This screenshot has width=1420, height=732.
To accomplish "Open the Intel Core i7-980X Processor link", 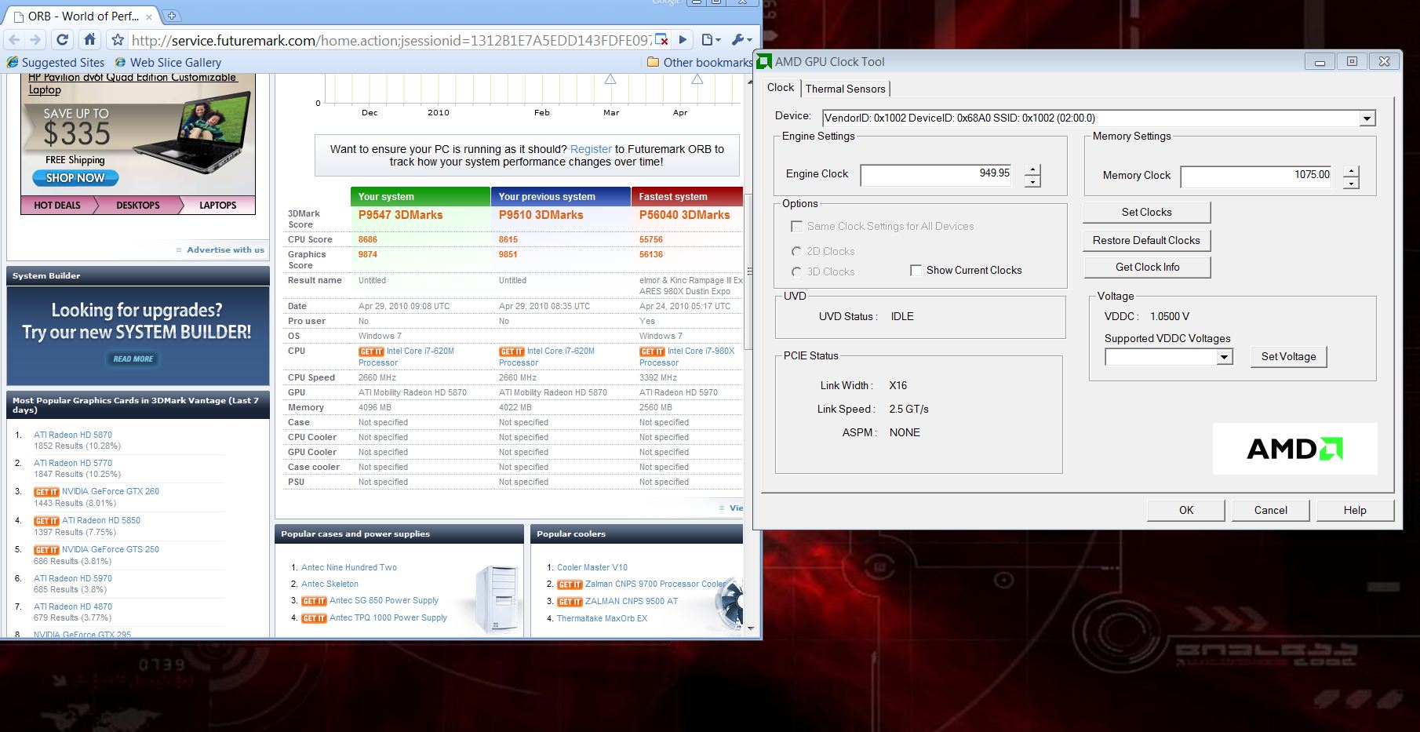I will [x=687, y=357].
